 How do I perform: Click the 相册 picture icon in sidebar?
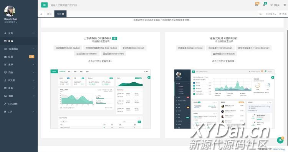pos(5,96)
